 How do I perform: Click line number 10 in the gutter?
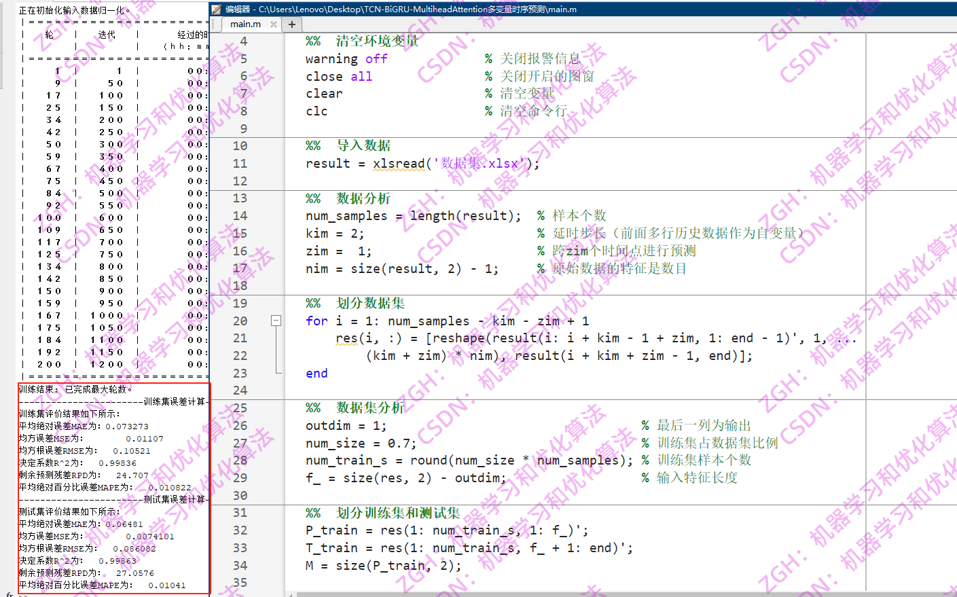coord(240,146)
